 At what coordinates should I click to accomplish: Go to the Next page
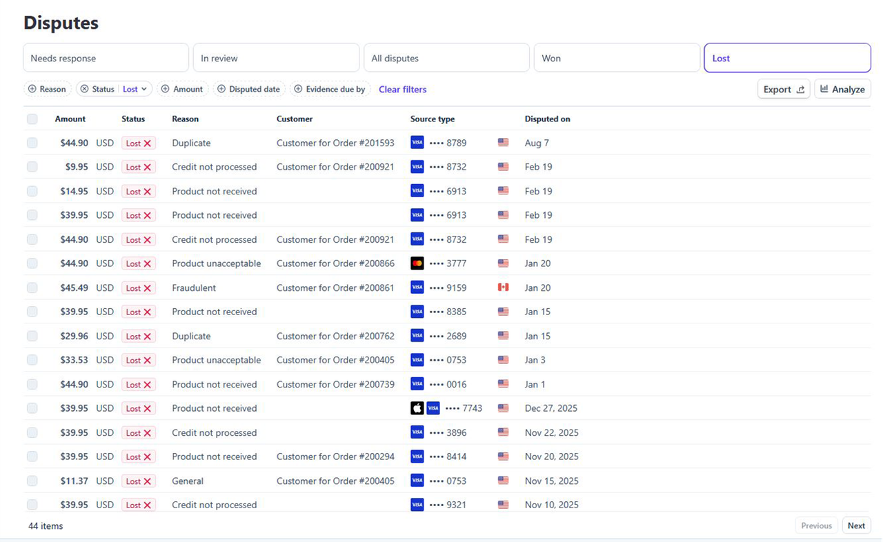coord(856,525)
